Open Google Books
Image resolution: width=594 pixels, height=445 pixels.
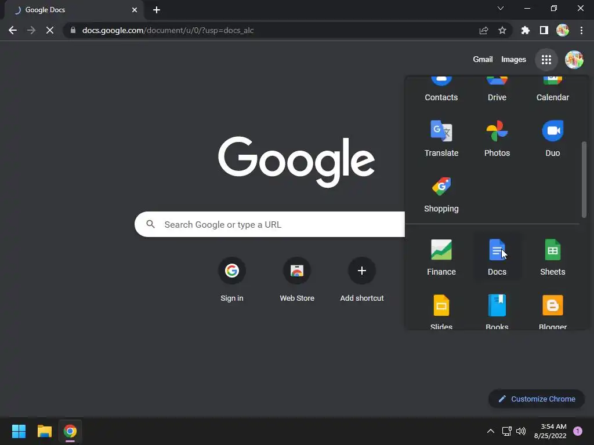click(x=497, y=311)
